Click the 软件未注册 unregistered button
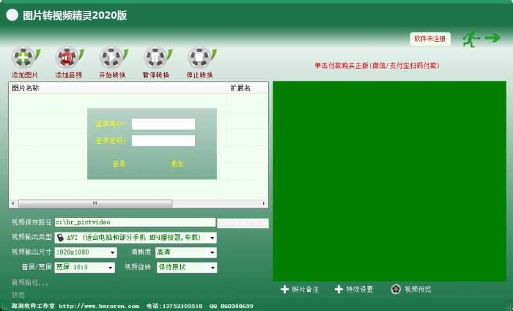This screenshot has height=311, width=513. [430, 38]
